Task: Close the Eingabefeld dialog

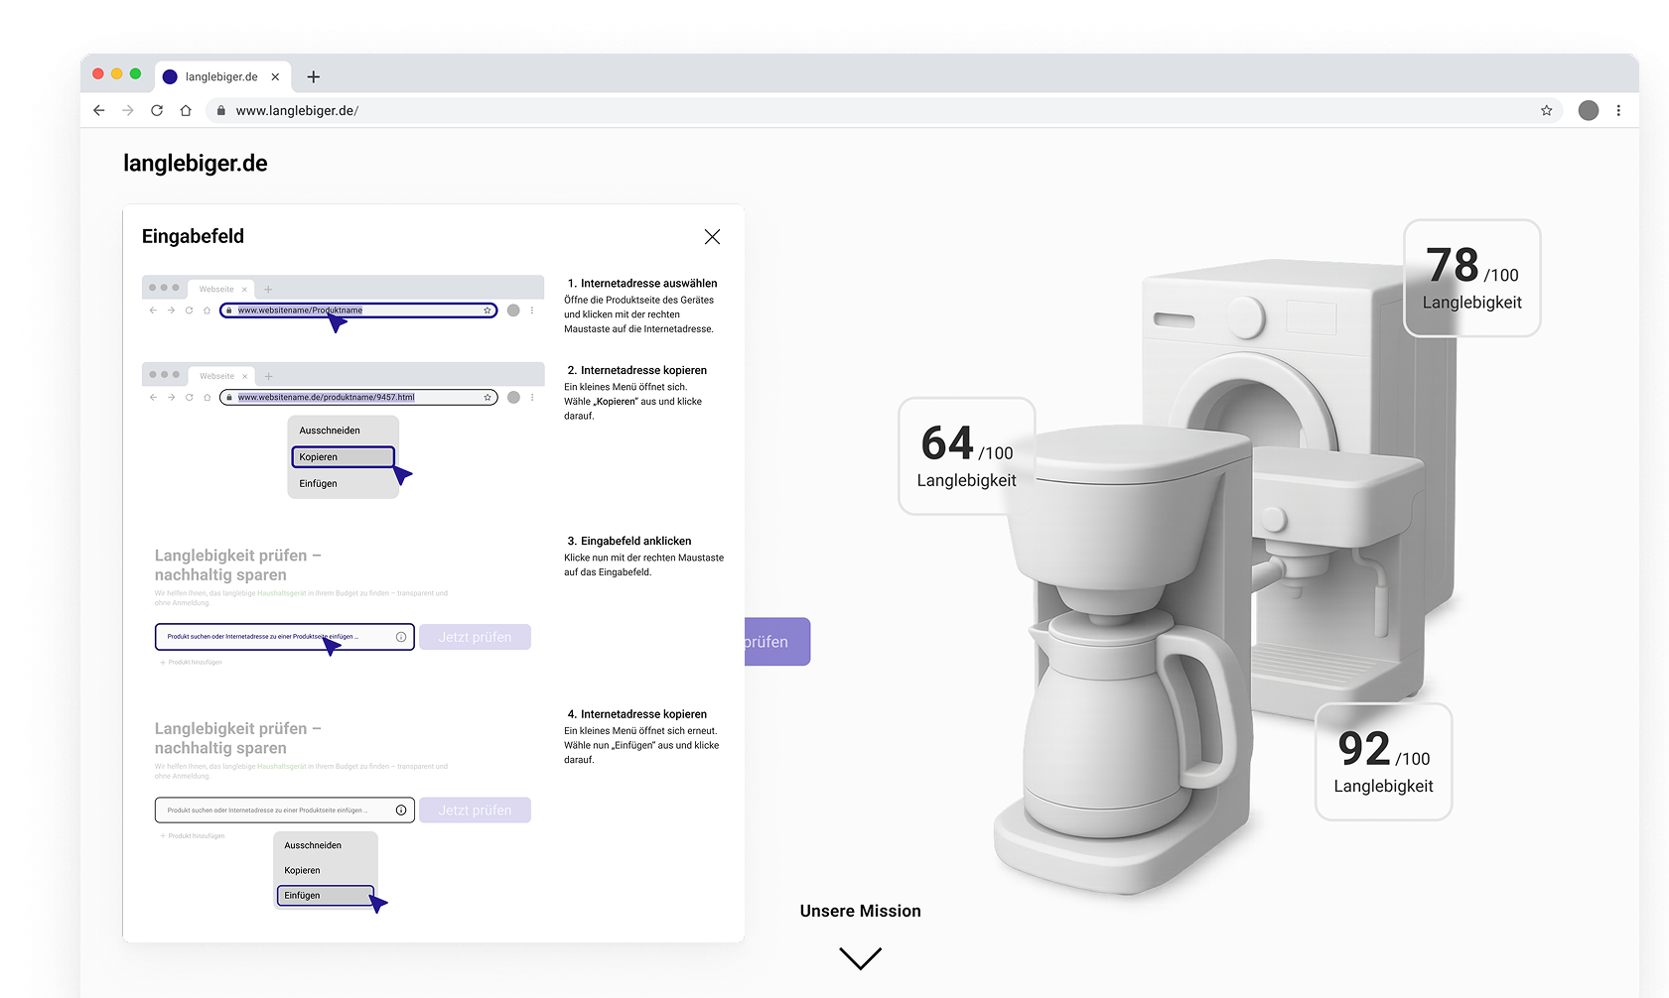Action: coord(712,237)
